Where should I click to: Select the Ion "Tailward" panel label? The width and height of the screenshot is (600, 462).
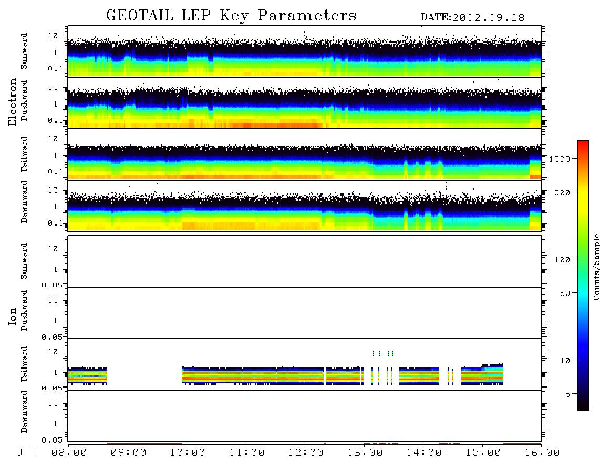pyautogui.click(x=24, y=364)
